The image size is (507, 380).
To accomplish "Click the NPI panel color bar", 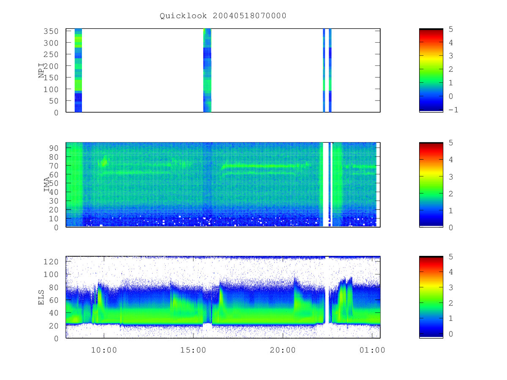I will pyautogui.click(x=431, y=70).
